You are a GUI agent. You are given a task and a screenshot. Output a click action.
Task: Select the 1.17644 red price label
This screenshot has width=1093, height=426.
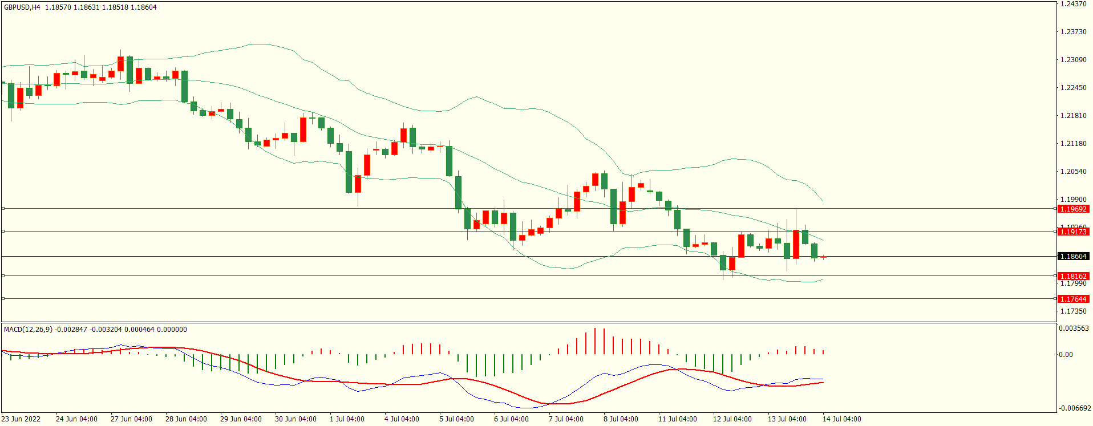[1073, 299]
